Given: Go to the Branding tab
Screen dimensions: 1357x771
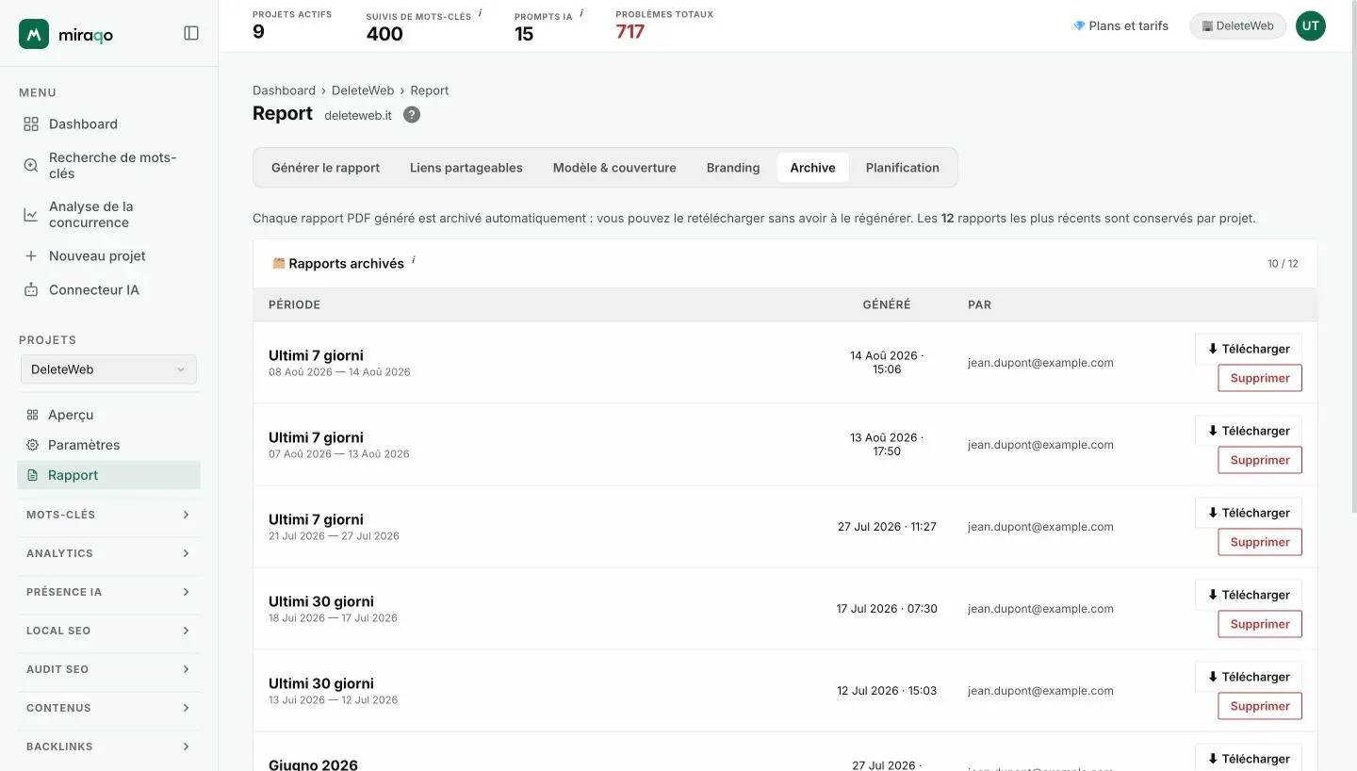Looking at the screenshot, I should click(733, 168).
